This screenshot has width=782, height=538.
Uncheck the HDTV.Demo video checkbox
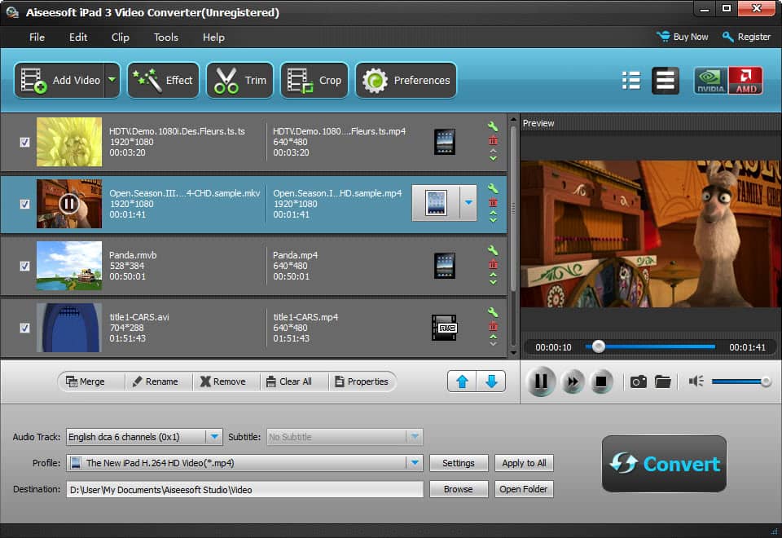click(24, 142)
